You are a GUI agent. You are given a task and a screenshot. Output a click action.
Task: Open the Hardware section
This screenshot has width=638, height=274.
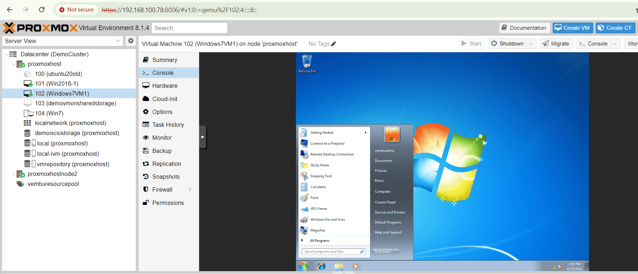click(169, 86)
